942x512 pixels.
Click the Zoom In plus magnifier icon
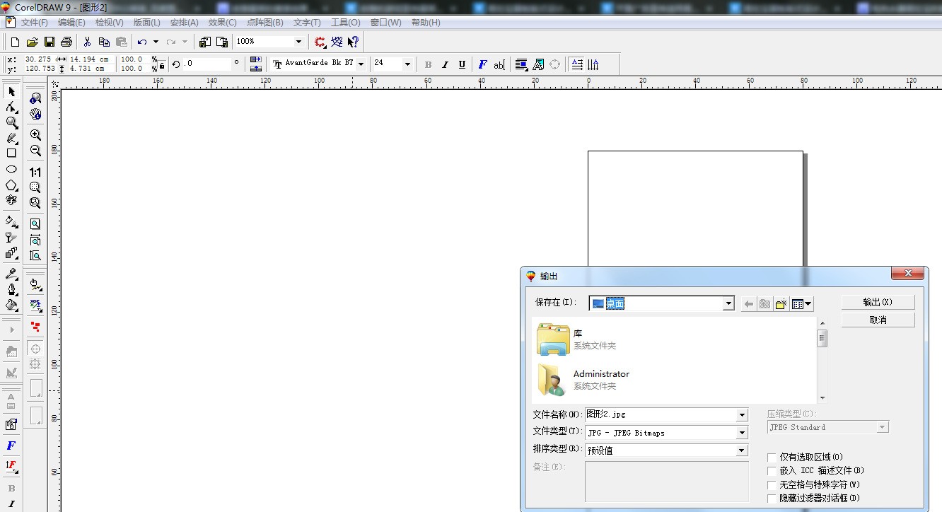35,134
